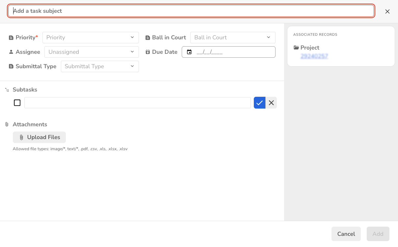The image size is (398, 247).
Task: Click the Assignee label text
Action: 28,52
